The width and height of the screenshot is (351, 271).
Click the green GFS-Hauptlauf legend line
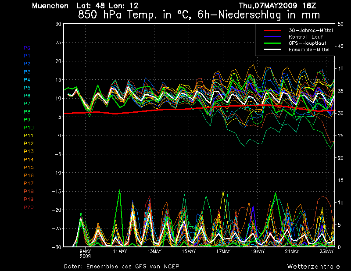(272, 43)
